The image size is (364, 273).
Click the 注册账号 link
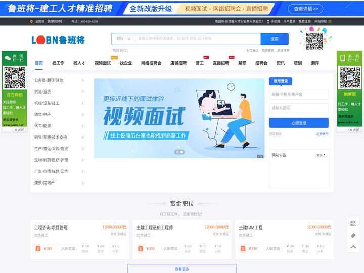coord(323,134)
